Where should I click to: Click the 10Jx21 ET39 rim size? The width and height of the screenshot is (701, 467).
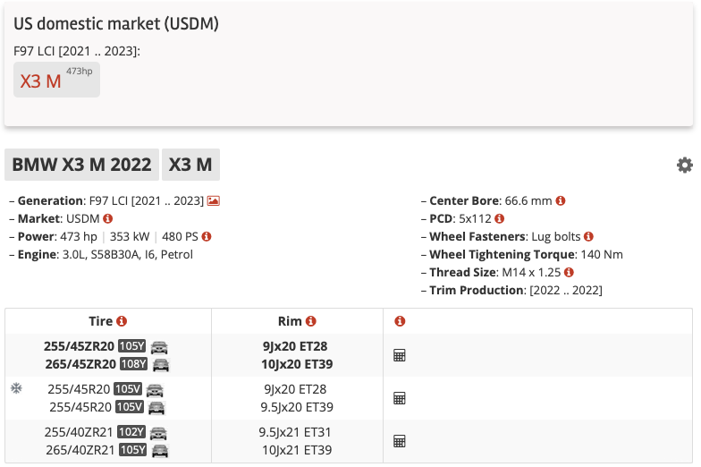[296, 450]
